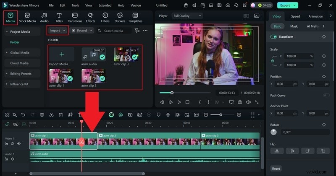Click the Search media field

tap(114, 31)
